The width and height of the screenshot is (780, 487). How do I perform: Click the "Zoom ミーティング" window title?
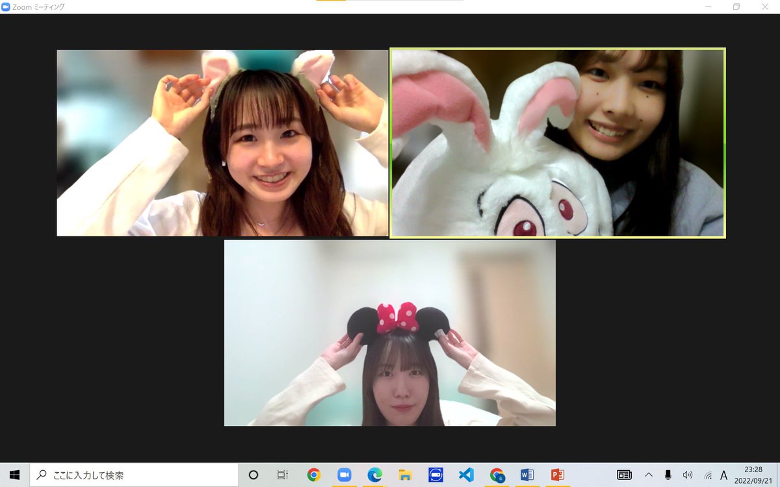39,6
